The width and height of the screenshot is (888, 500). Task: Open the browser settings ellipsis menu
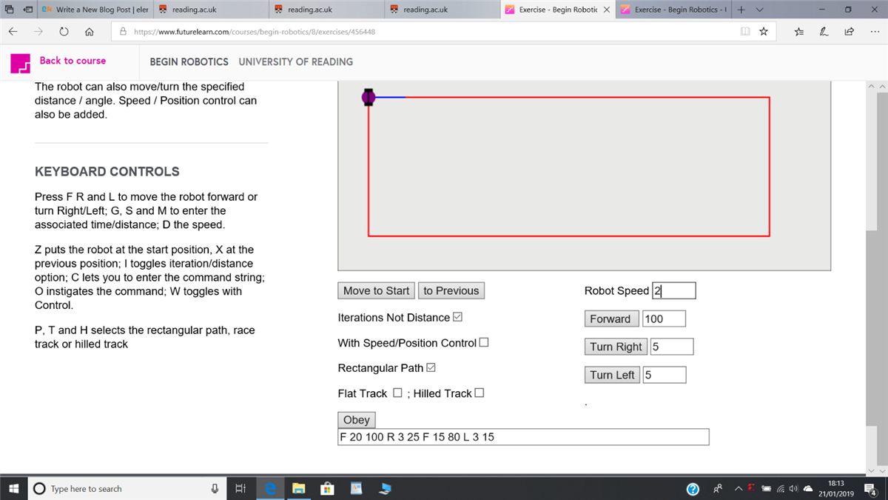[873, 32]
